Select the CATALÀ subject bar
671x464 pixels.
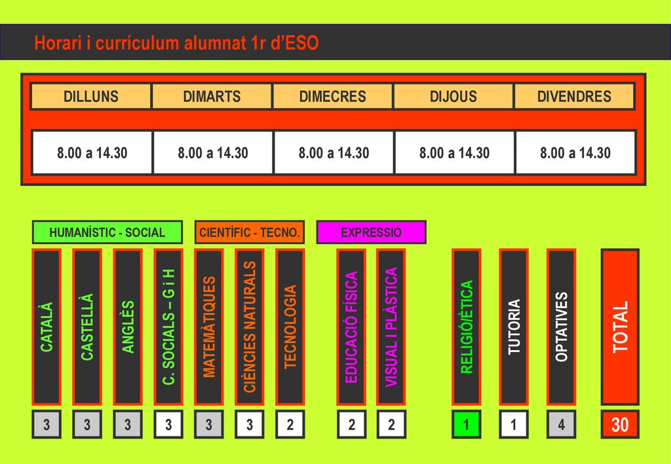click(x=47, y=327)
